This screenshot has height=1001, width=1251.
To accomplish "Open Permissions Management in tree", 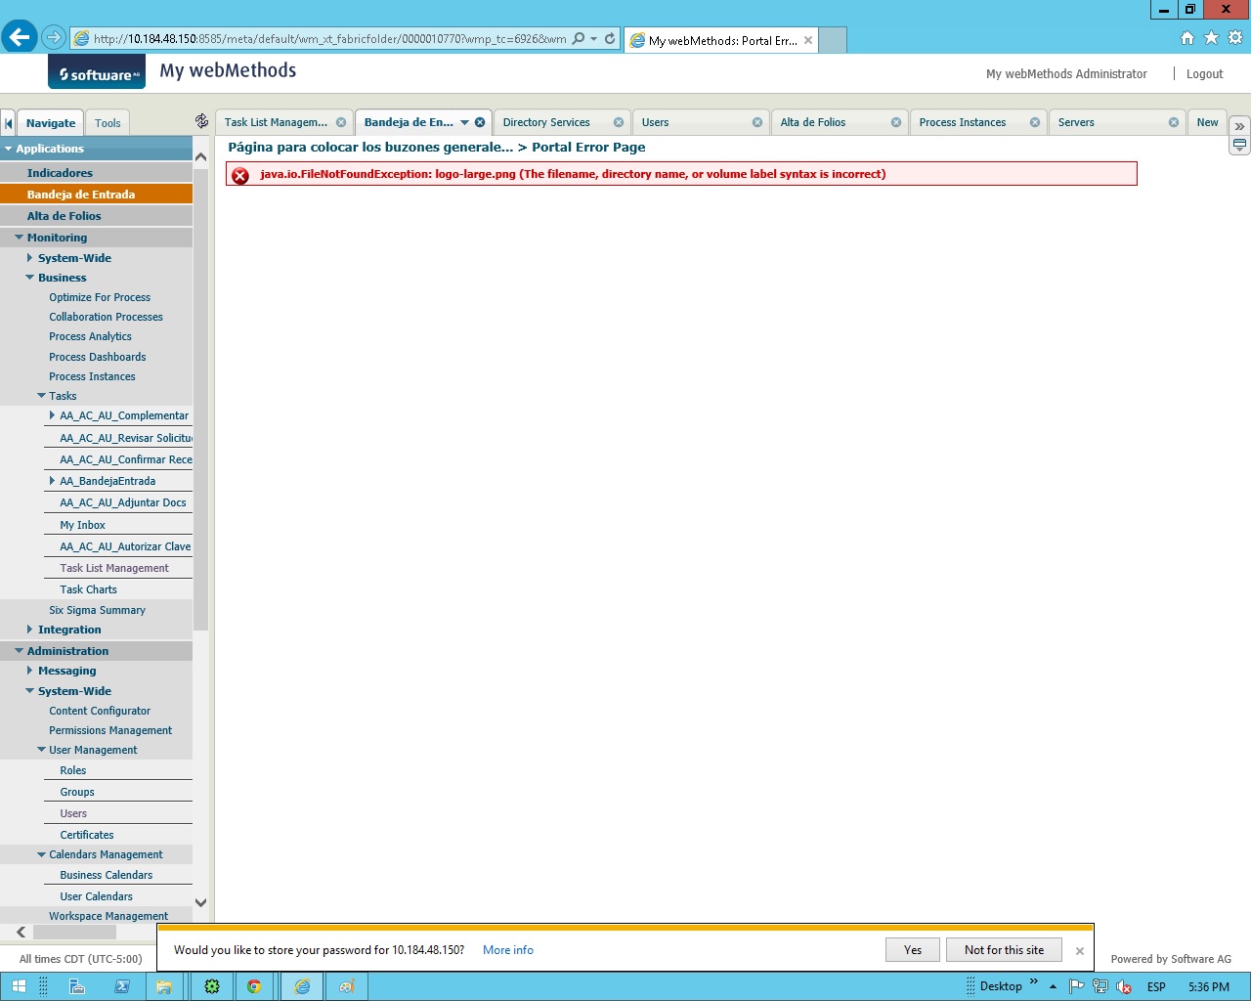I will point(110,730).
